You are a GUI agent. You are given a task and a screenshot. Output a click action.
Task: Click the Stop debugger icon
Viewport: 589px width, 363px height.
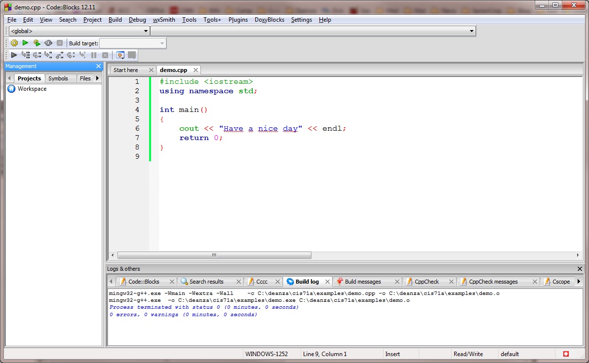tap(105, 55)
